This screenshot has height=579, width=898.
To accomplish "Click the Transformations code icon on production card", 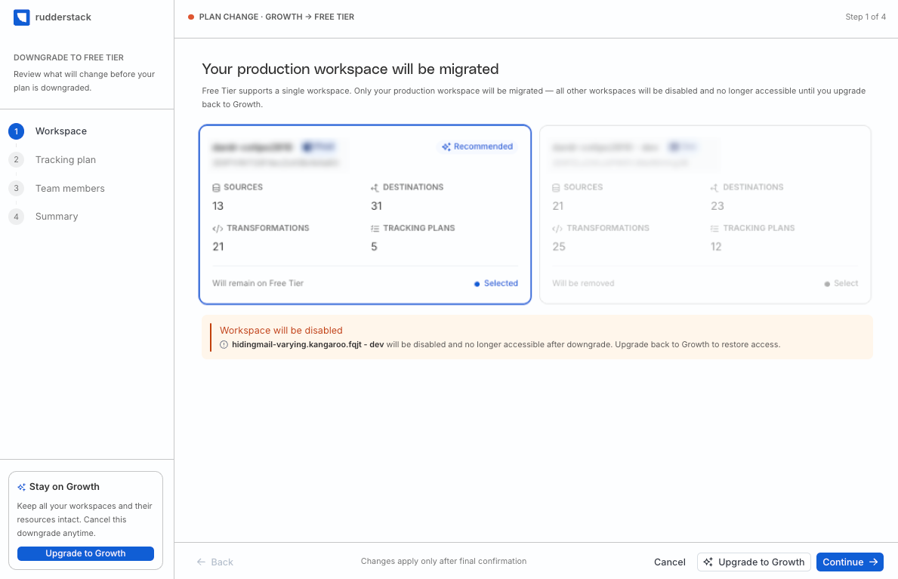I will click(x=218, y=229).
